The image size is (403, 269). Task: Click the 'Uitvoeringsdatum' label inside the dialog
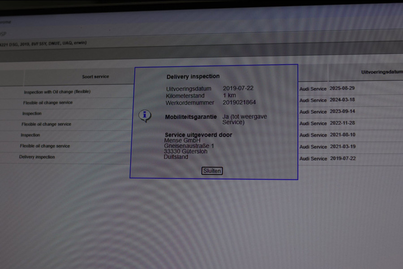click(189, 89)
